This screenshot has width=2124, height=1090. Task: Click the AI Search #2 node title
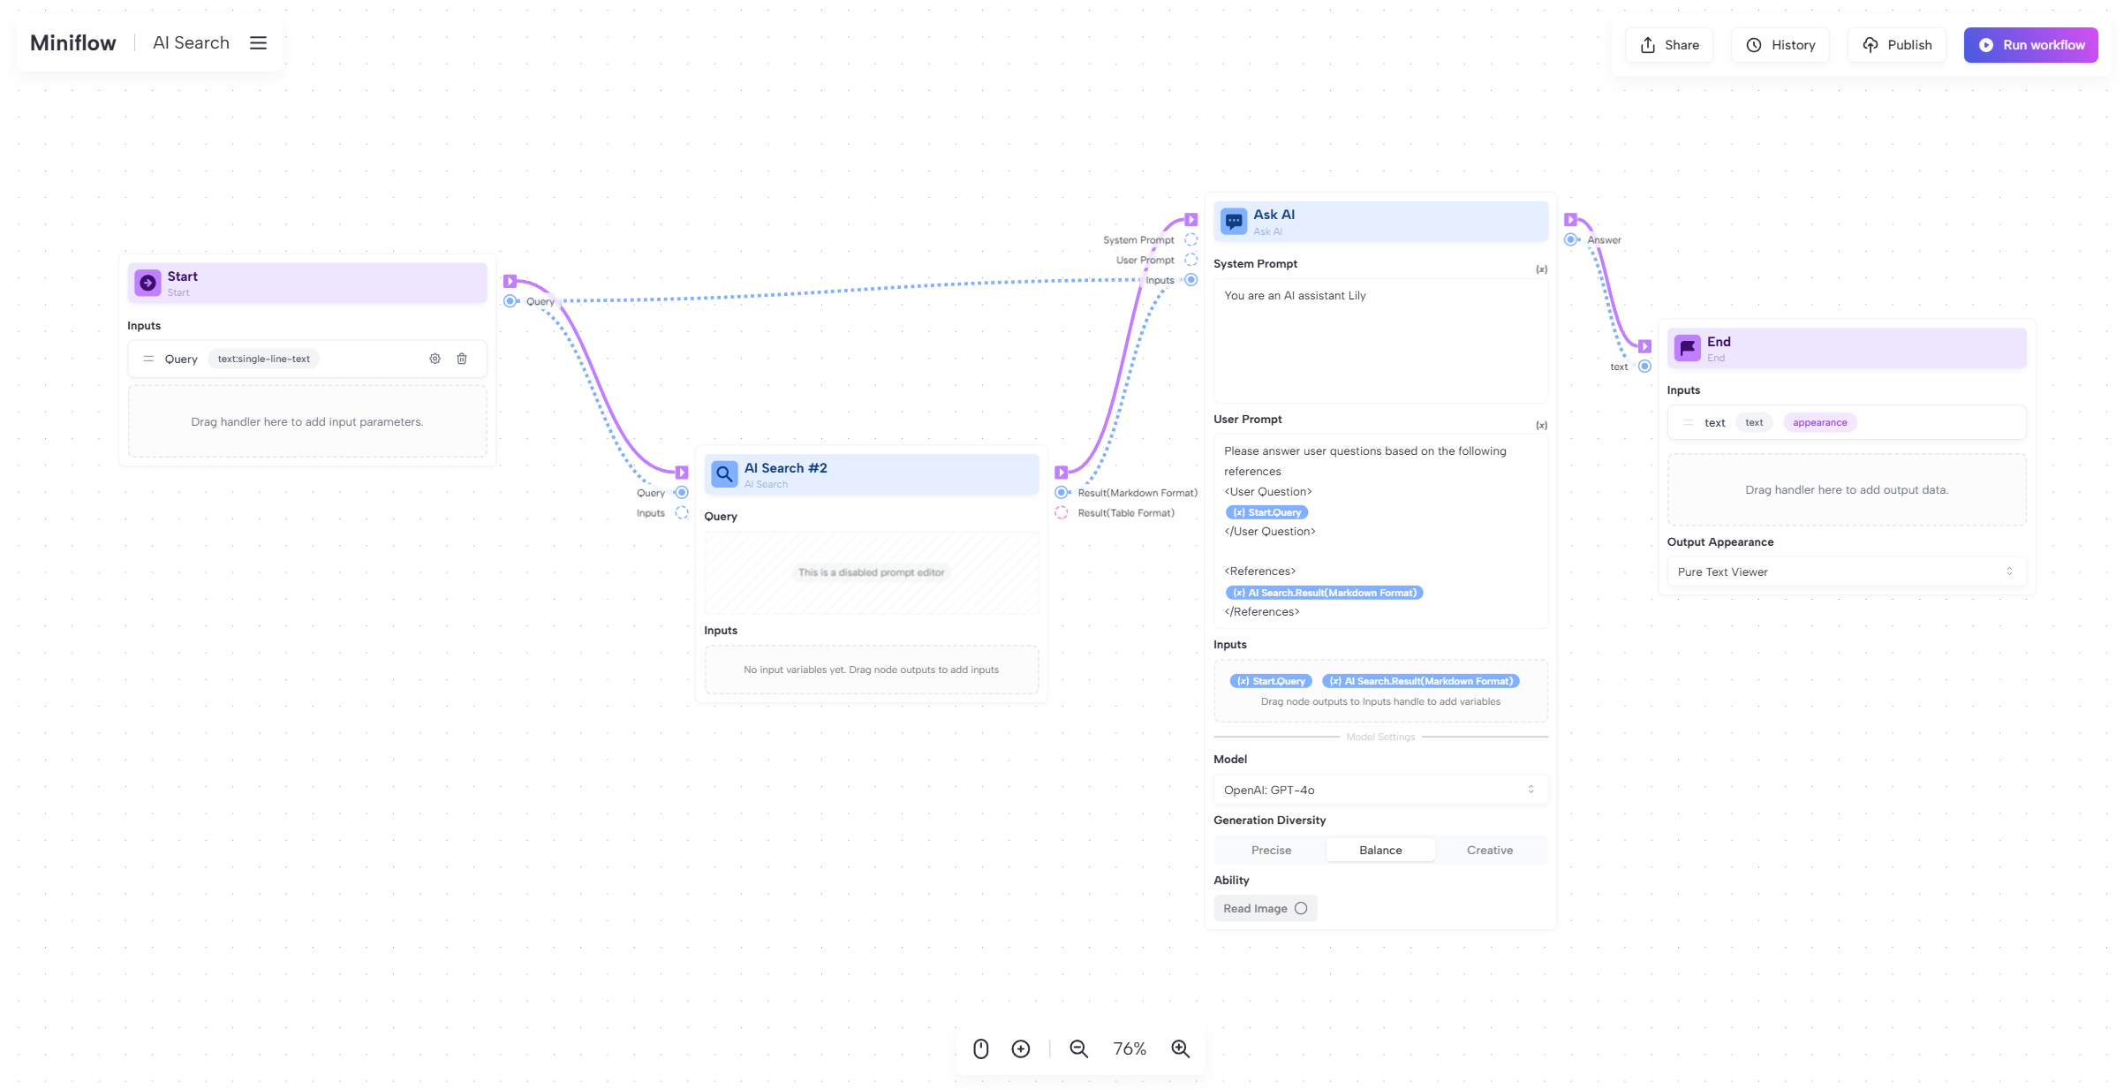point(785,468)
